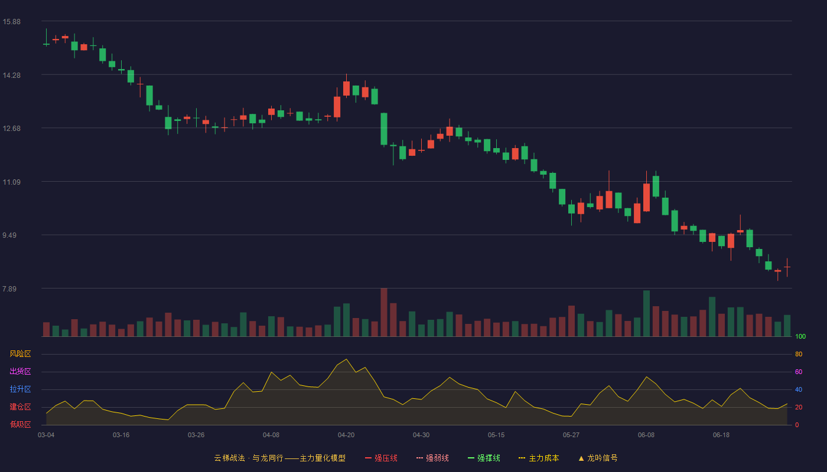
Task: Click the 14.28 price axis label
Action: 11,76
